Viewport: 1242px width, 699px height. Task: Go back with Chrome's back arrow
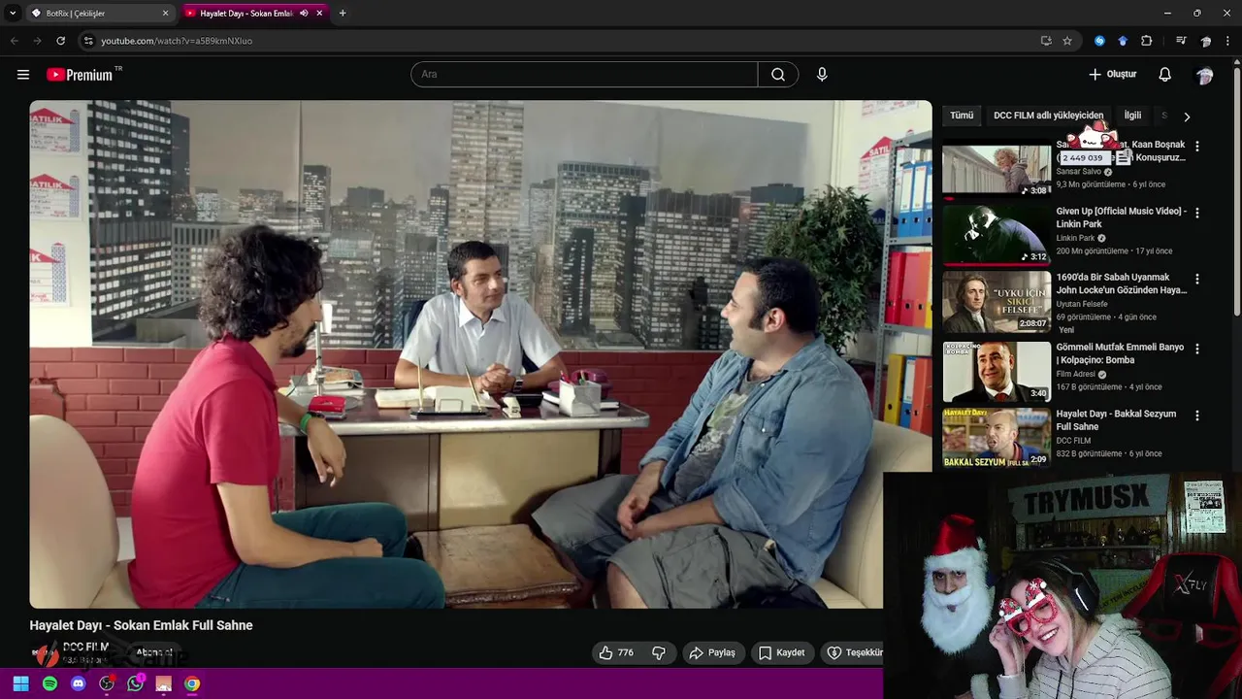[x=14, y=41]
